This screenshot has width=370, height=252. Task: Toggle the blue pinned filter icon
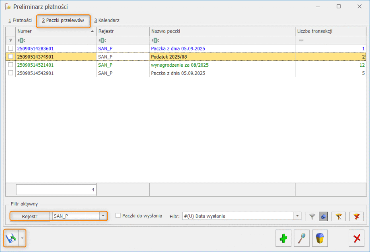pyautogui.click(x=323, y=216)
